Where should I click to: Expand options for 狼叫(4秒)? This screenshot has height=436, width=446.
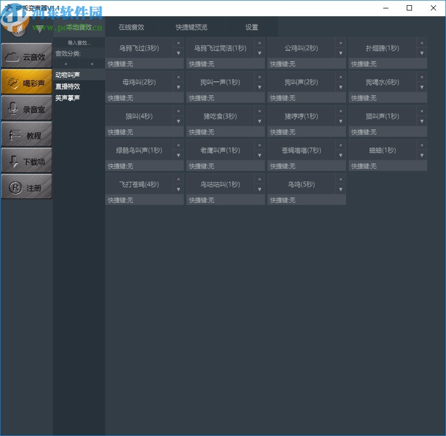[x=179, y=121]
